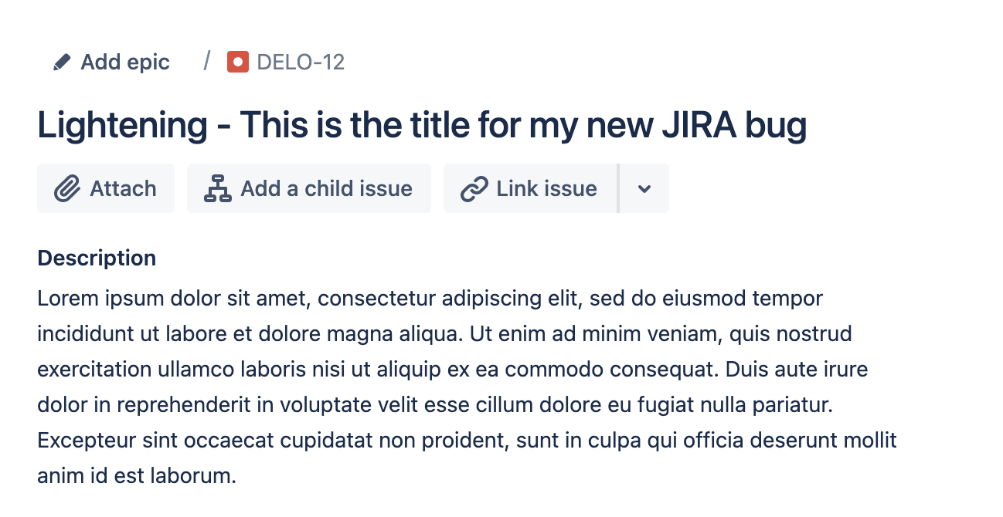1003x517 pixels.
Task: Click the child issue hierarchy icon
Action: coord(218,188)
